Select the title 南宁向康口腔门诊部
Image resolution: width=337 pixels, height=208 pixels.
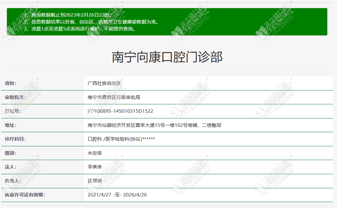click(x=167, y=57)
